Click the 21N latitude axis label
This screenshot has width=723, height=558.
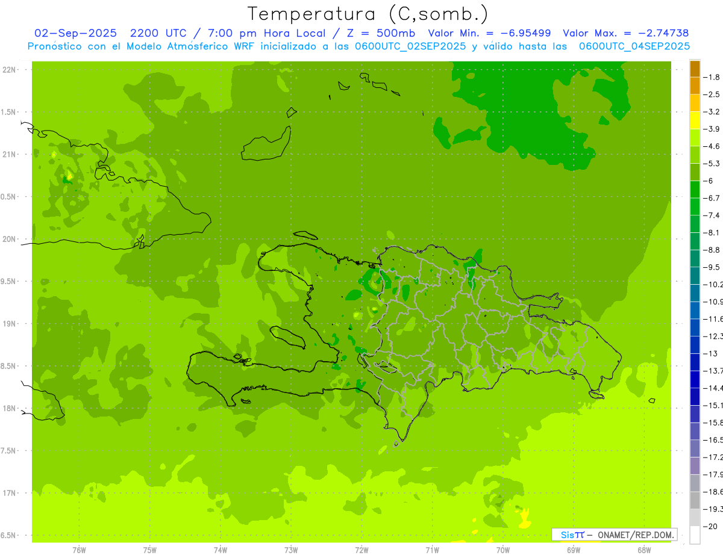click(9, 155)
